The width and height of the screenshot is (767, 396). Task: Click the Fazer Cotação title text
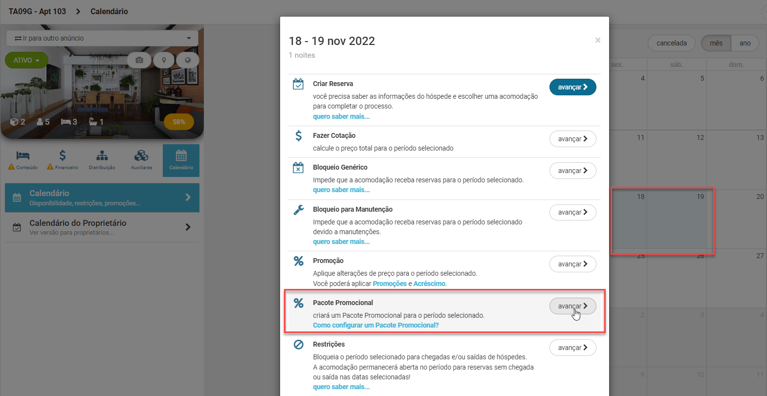pos(334,135)
